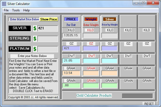Click the green dollar sign beside STERLING
The width and height of the screenshot is (161, 107).
[x=35, y=39]
